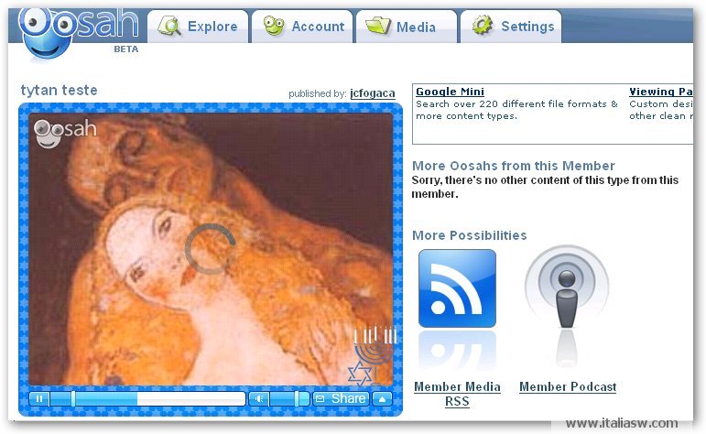Image resolution: width=706 pixels, height=434 pixels.
Task: Mute the player with speaker icon
Action: 259,398
